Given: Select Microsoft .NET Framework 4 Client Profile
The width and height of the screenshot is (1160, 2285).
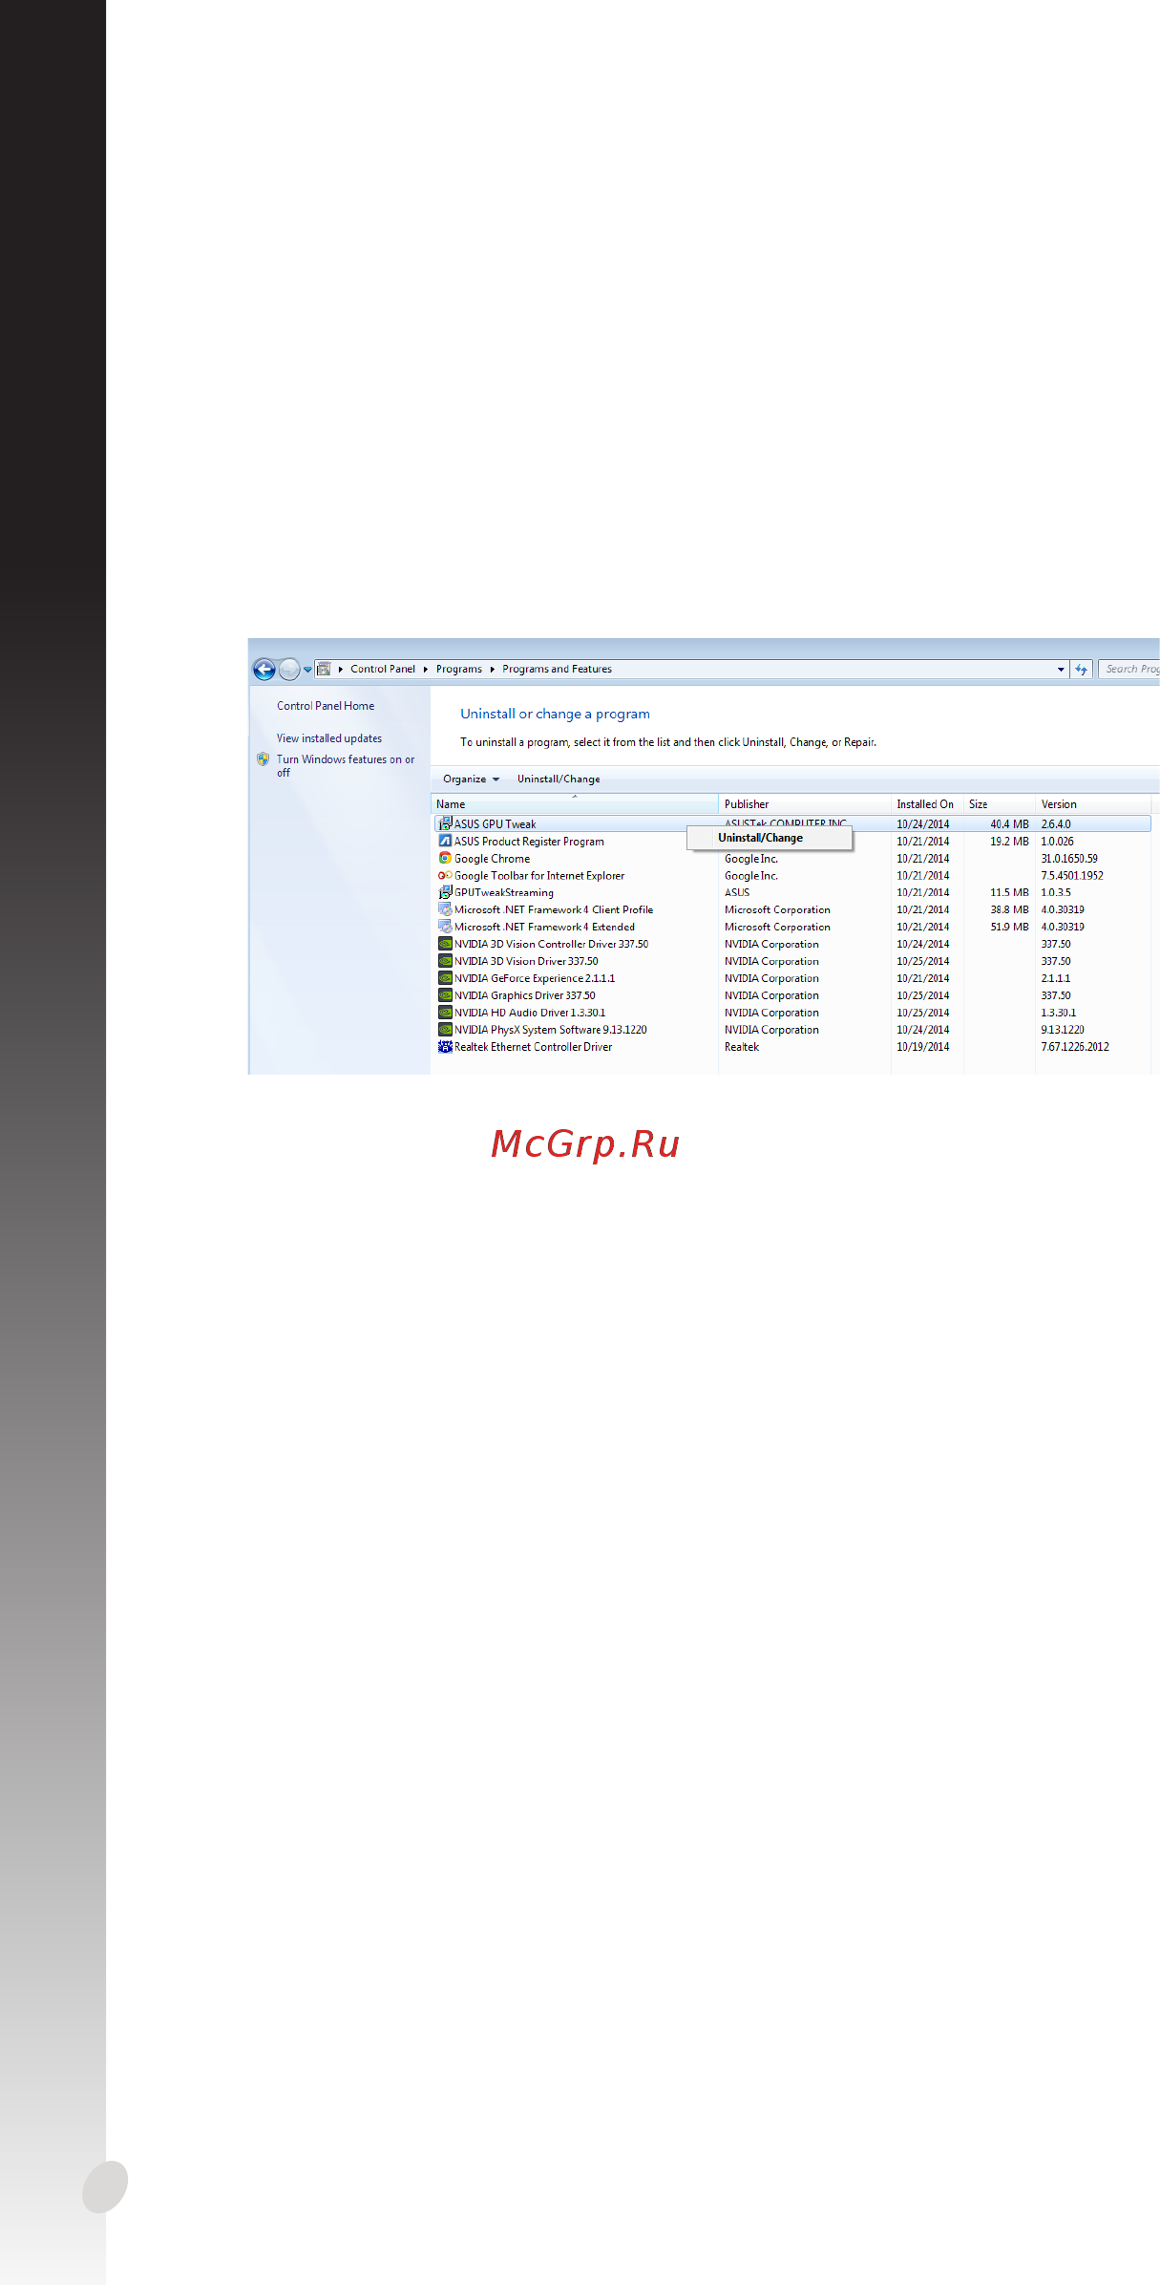Looking at the screenshot, I should point(554,910).
